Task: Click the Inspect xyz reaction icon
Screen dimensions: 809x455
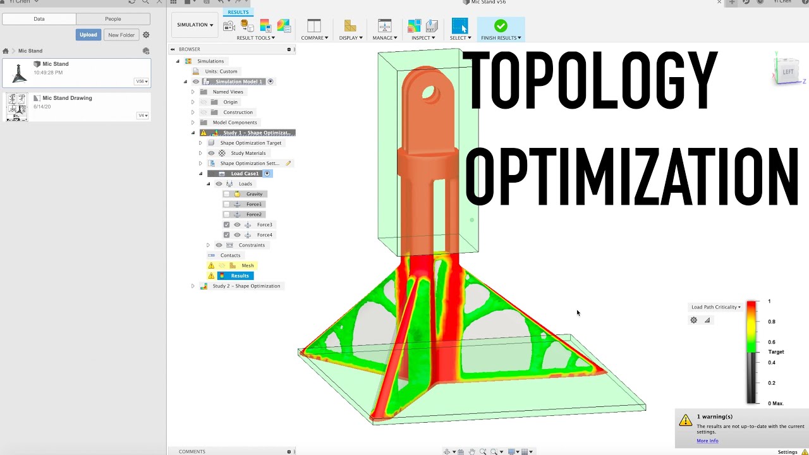Action: [431, 26]
